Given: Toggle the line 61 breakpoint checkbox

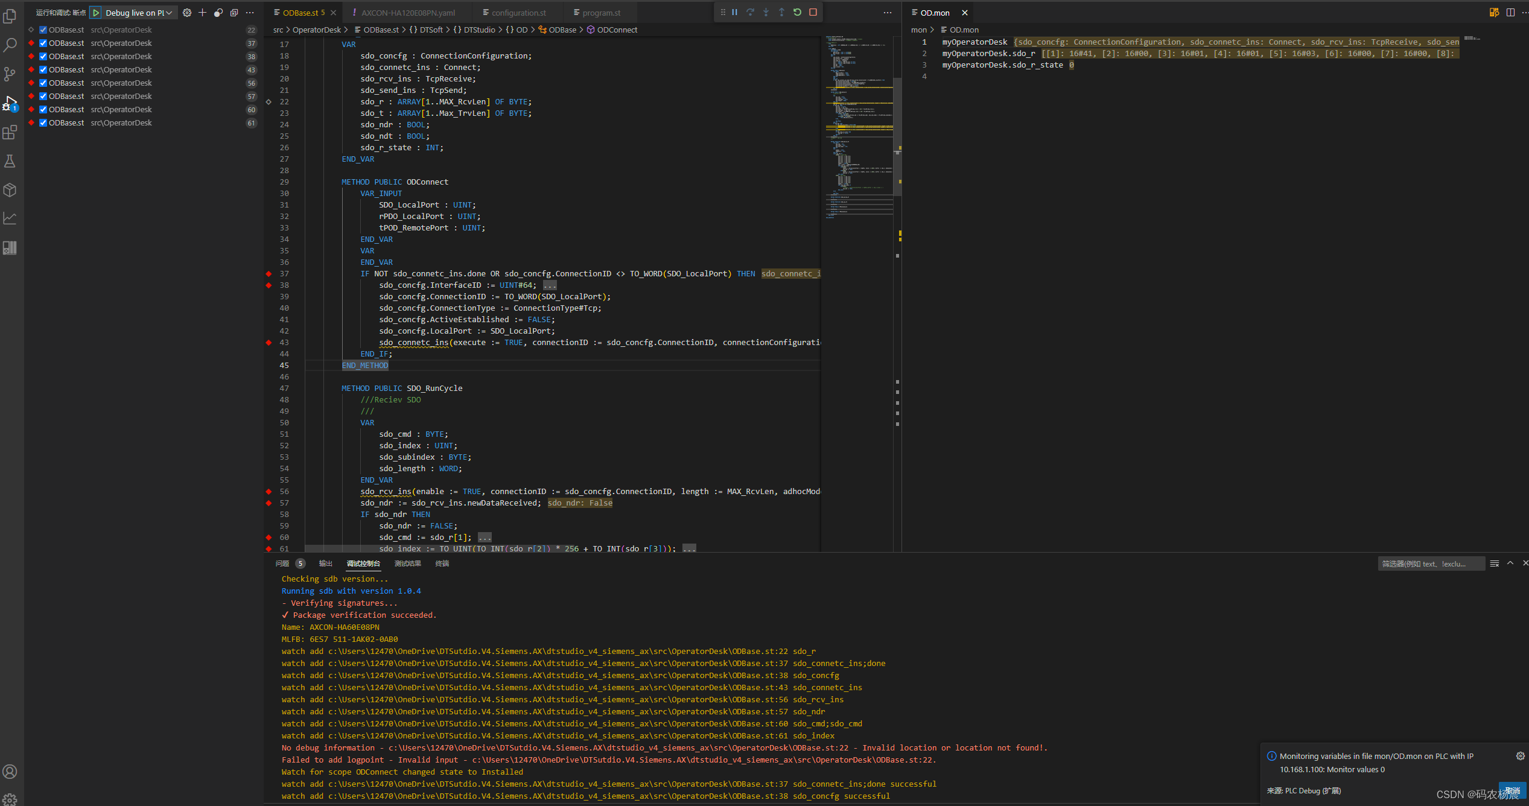Looking at the screenshot, I should [x=43, y=123].
